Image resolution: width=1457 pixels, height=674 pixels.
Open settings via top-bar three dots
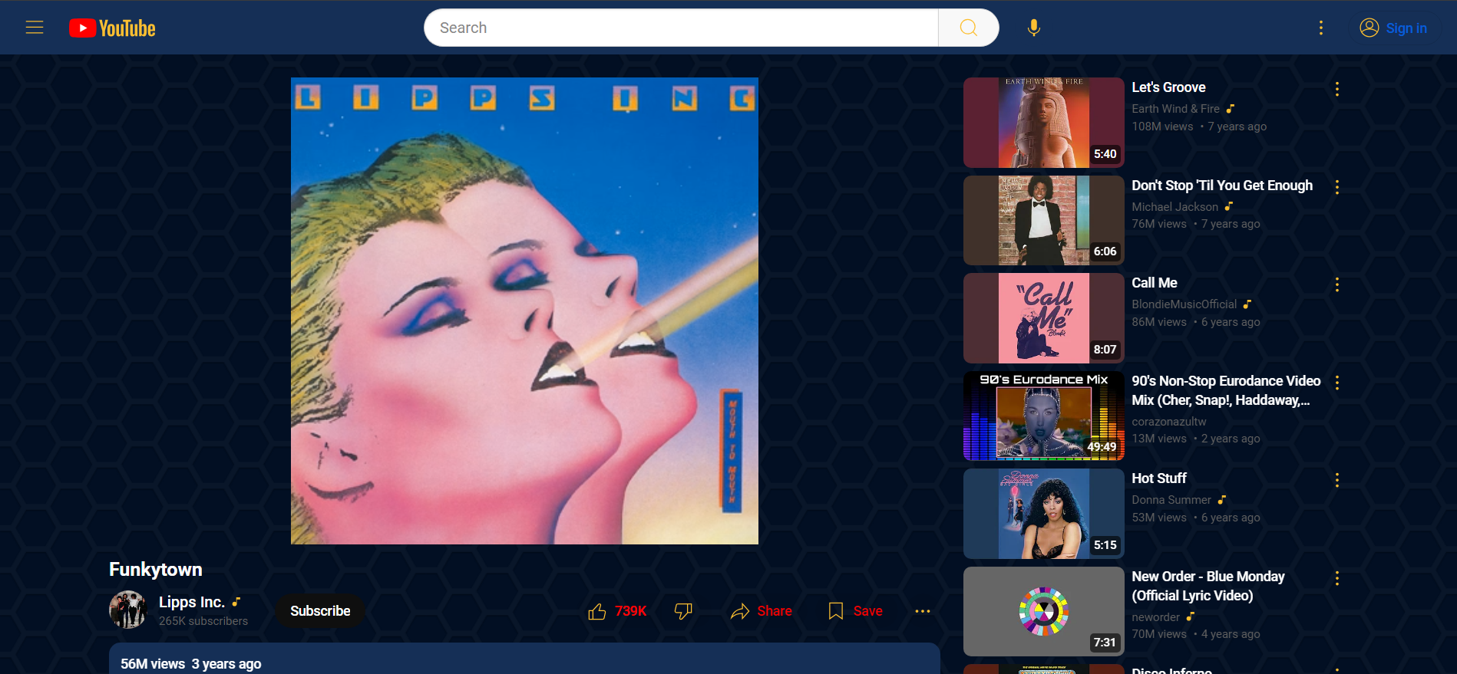(x=1321, y=28)
